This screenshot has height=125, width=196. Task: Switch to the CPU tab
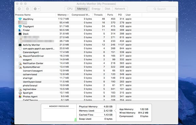pos(70,9)
